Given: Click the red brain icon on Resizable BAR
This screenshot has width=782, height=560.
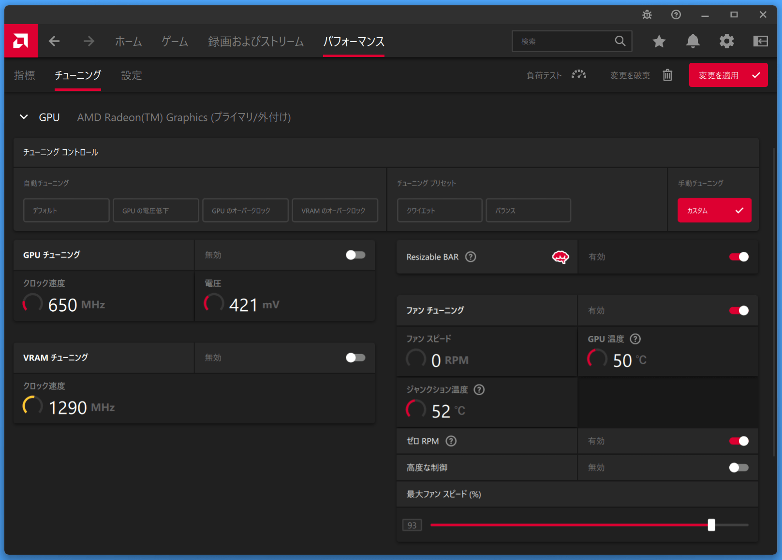Looking at the screenshot, I should pos(560,257).
